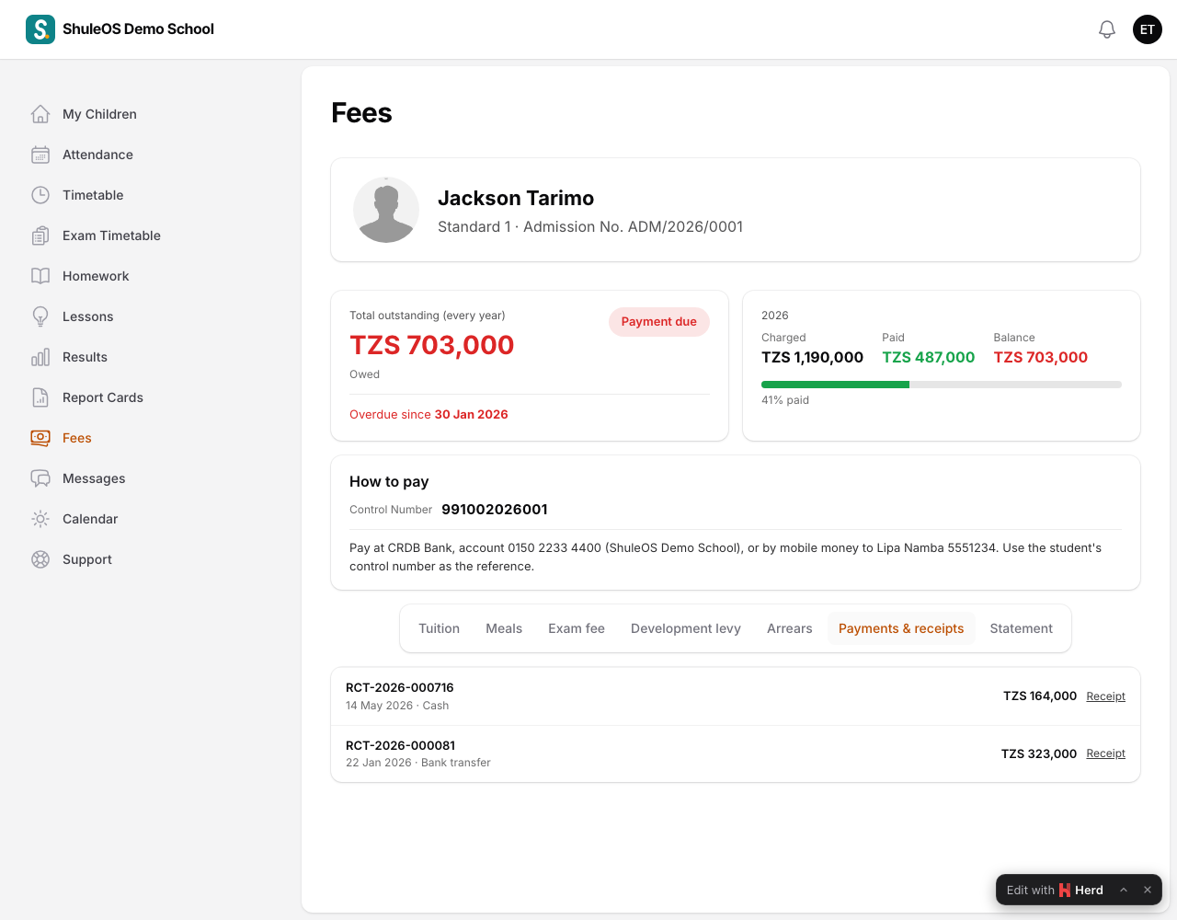
Task: Open the ET user avatar menu
Action: [1148, 29]
